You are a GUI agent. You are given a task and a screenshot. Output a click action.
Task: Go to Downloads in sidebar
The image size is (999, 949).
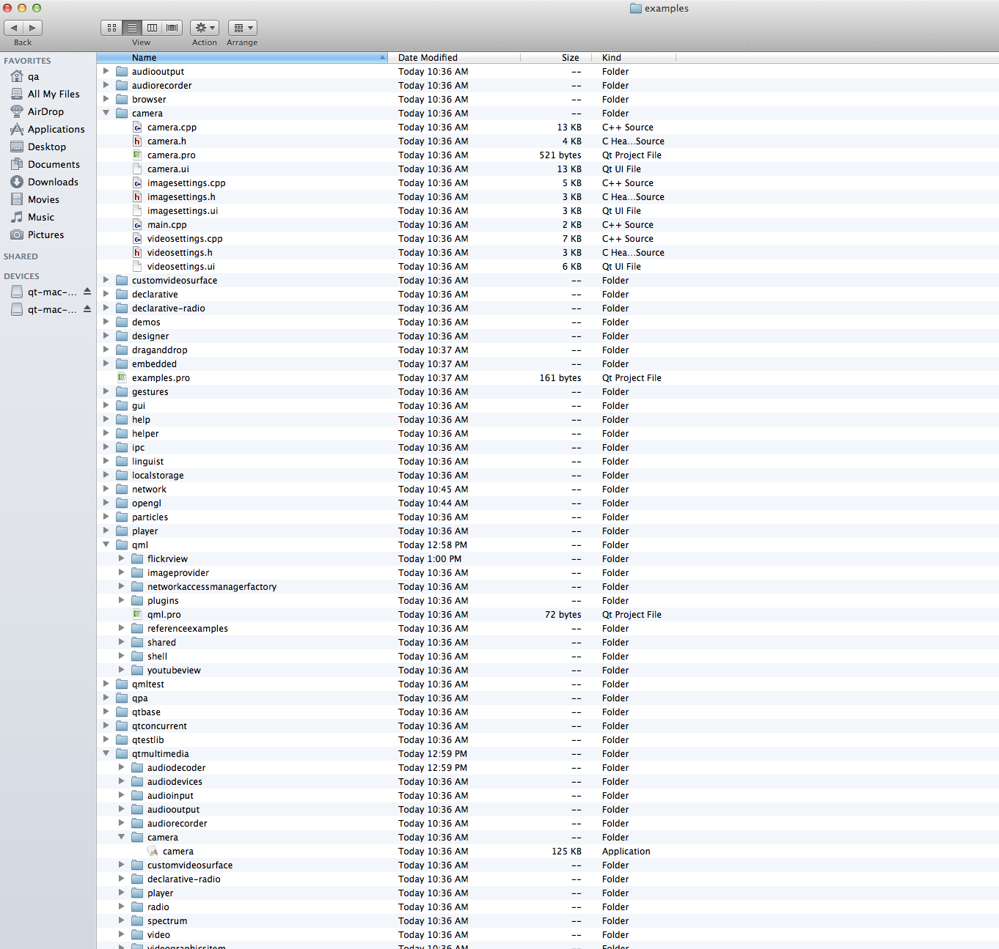53,182
